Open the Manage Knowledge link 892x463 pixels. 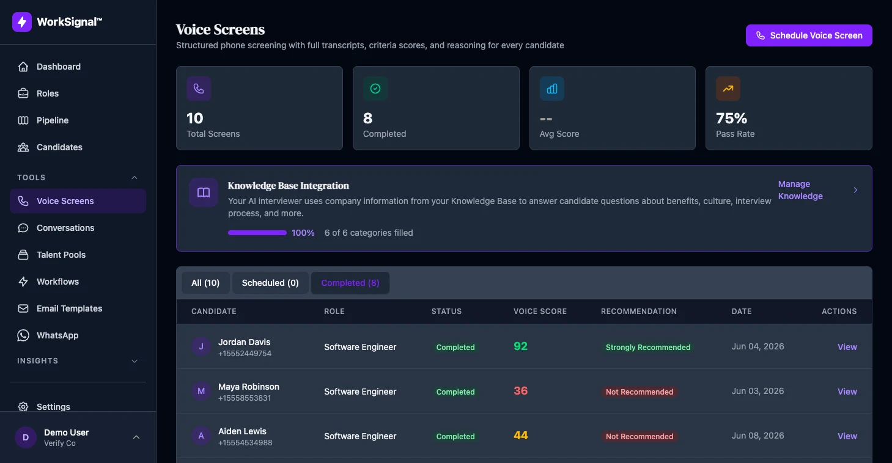800,190
